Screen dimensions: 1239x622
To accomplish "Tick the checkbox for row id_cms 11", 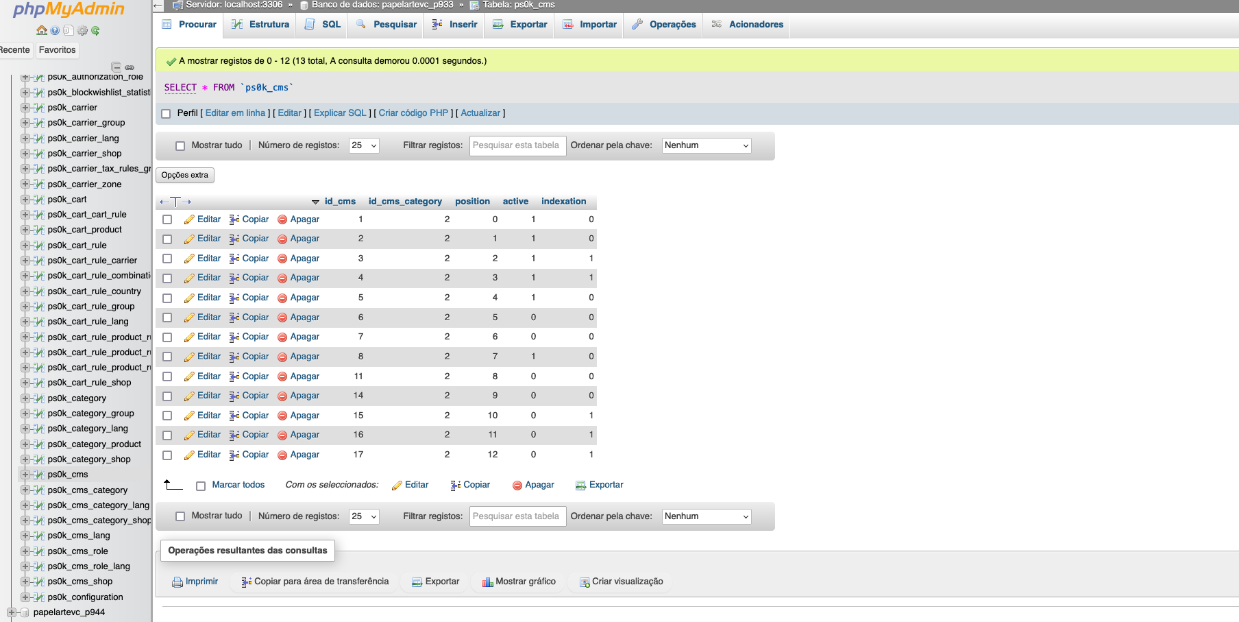I will pos(167,376).
